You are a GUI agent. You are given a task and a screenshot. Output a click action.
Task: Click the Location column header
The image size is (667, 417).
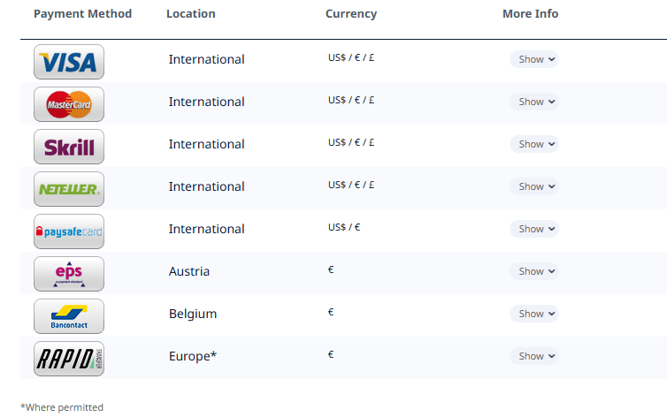[190, 14]
